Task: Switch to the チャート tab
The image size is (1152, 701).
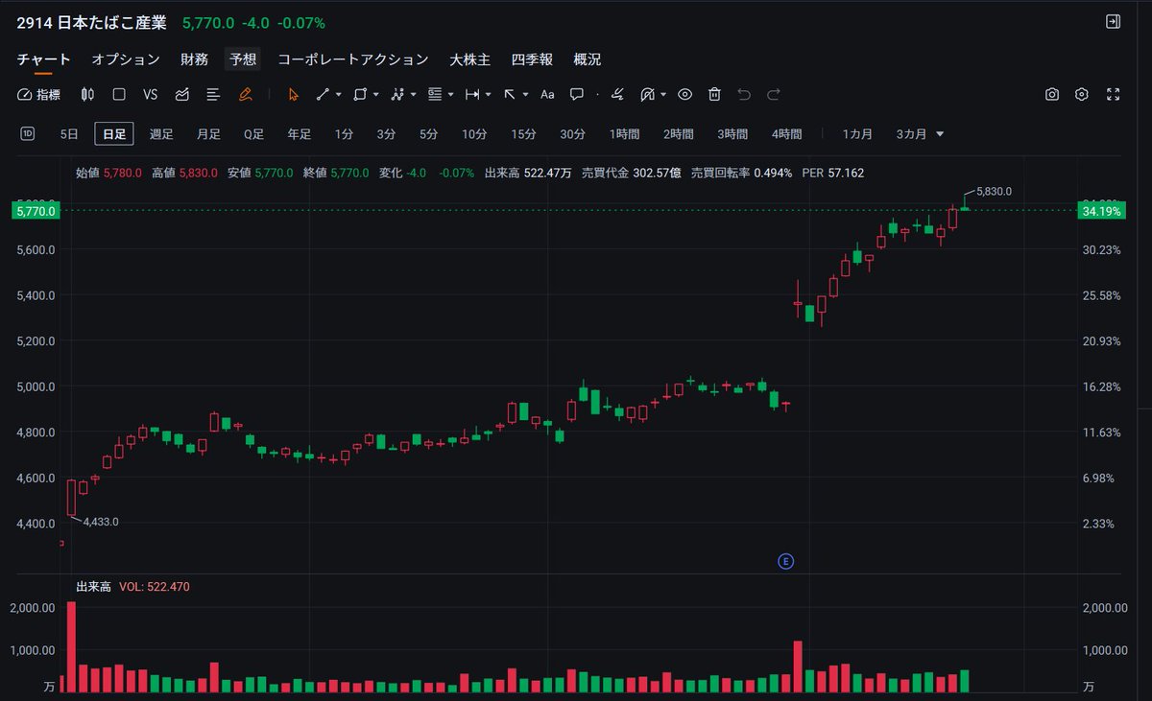Action: point(44,59)
